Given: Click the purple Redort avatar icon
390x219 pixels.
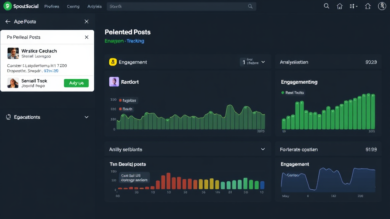Looking at the screenshot, I should point(114,82).
